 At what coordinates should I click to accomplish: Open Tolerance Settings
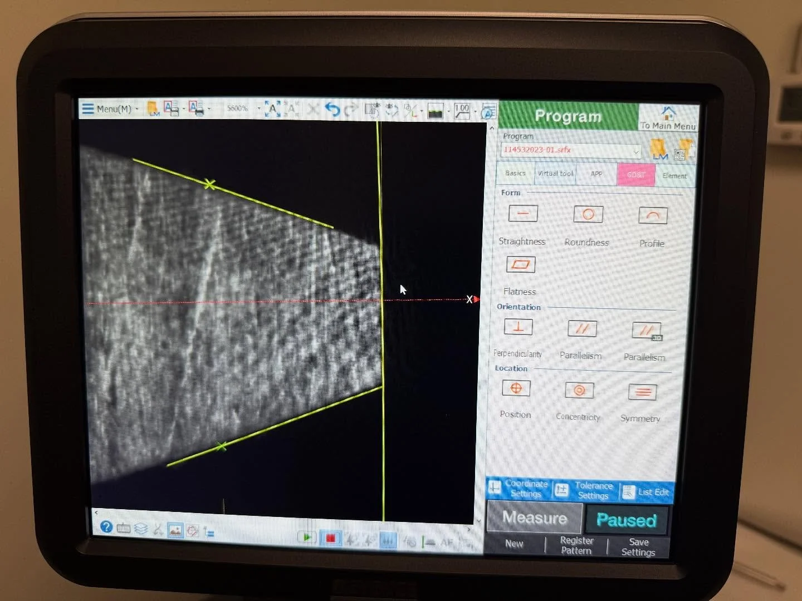click(x=592, y=490)
